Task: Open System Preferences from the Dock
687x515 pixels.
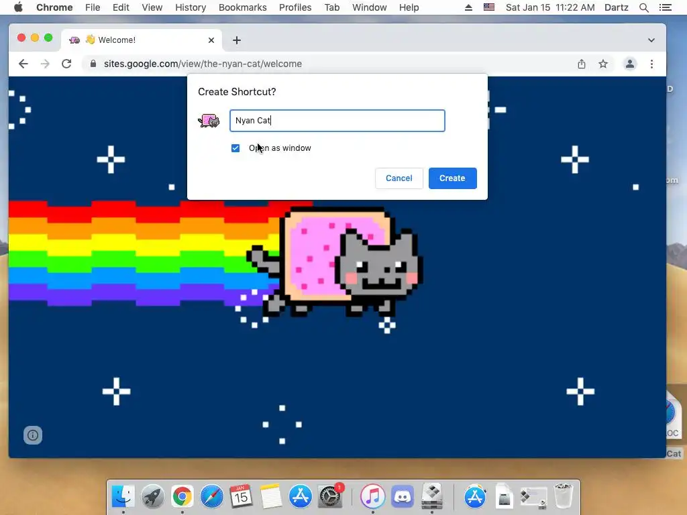Action: tap(330, 496)
